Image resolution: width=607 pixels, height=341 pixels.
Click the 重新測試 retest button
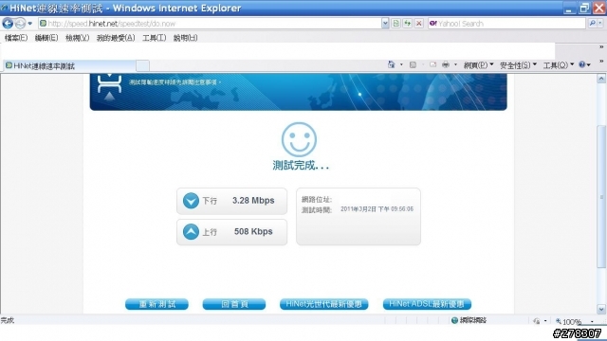[156, 304]
